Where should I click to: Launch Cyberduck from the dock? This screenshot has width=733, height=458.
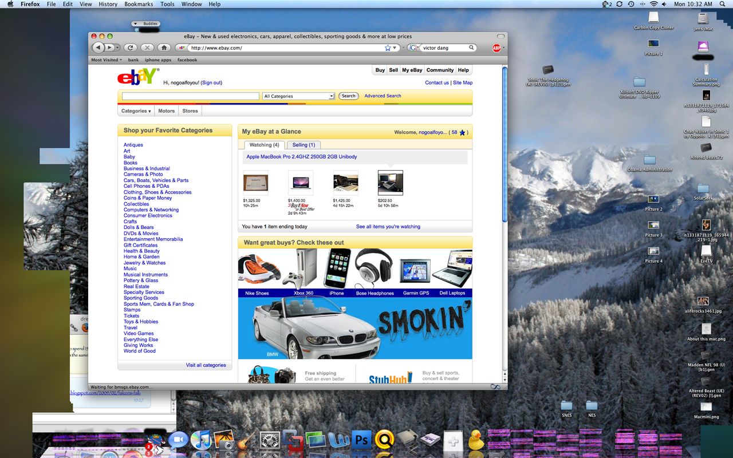(475, 440)
